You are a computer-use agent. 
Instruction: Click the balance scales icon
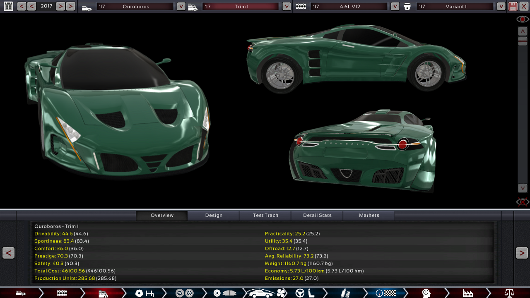509,293
